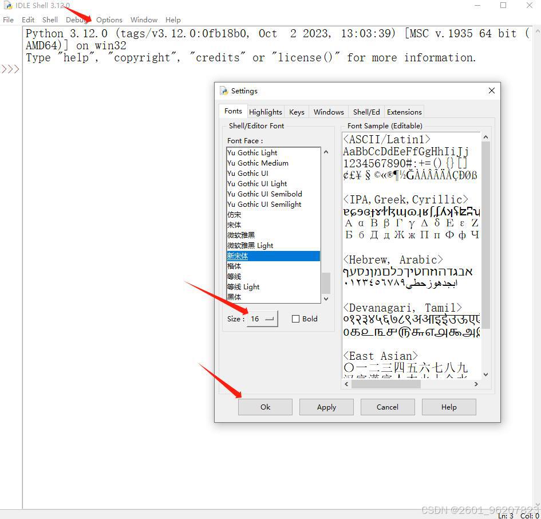The height and width of the screenshot is (519, 541).
Task: Click the IDLE shell >>> prompt
Action: coord(10,69)
